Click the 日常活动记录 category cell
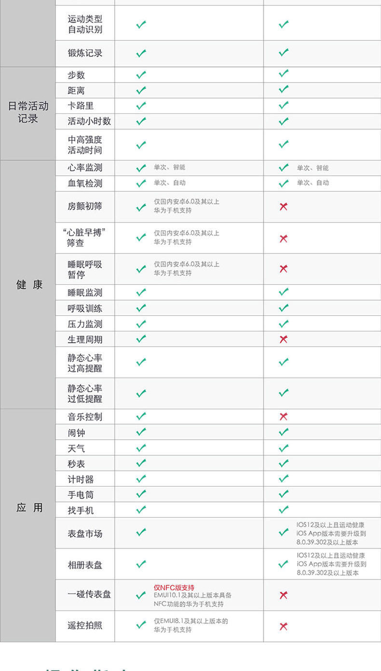Viewport: 381px width, 671px height. [x=28, y=112]
